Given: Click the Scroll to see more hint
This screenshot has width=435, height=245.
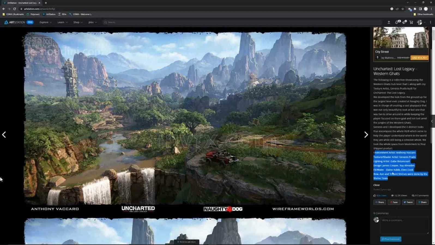Looking at the screenshot, I should 186,242.
